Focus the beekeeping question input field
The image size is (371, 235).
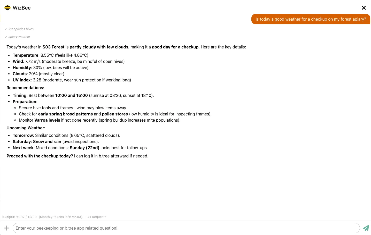pyautogui.click(x=185, y=228)
